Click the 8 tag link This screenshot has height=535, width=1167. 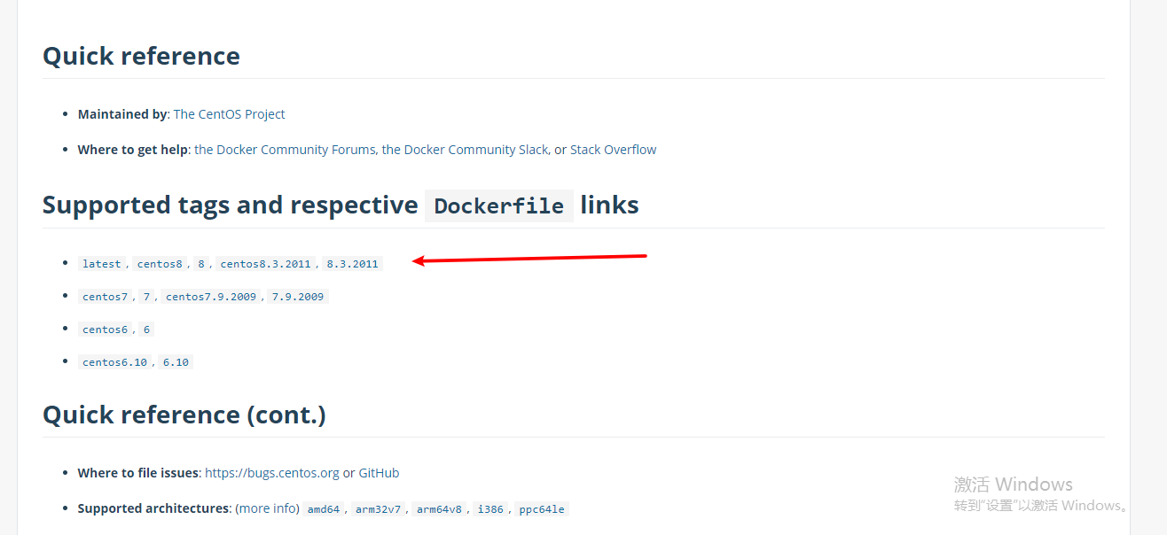click(x=201, y=264)
